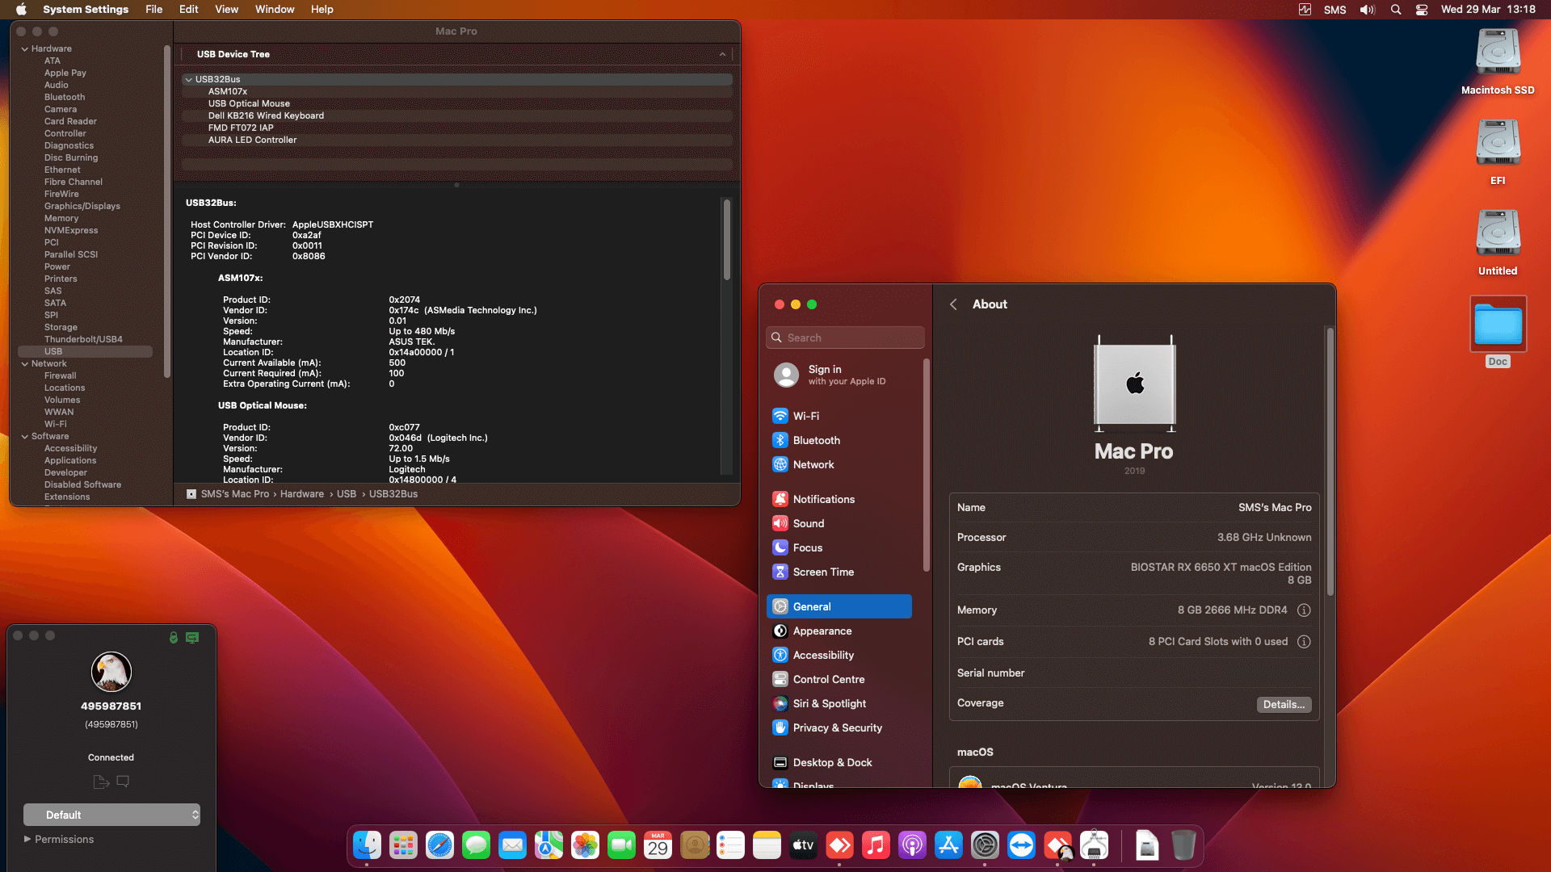Open Spotlight search from the menu bar
Image resolution: width=1551 pixels, height=872 pixels.
point(1395,10)
